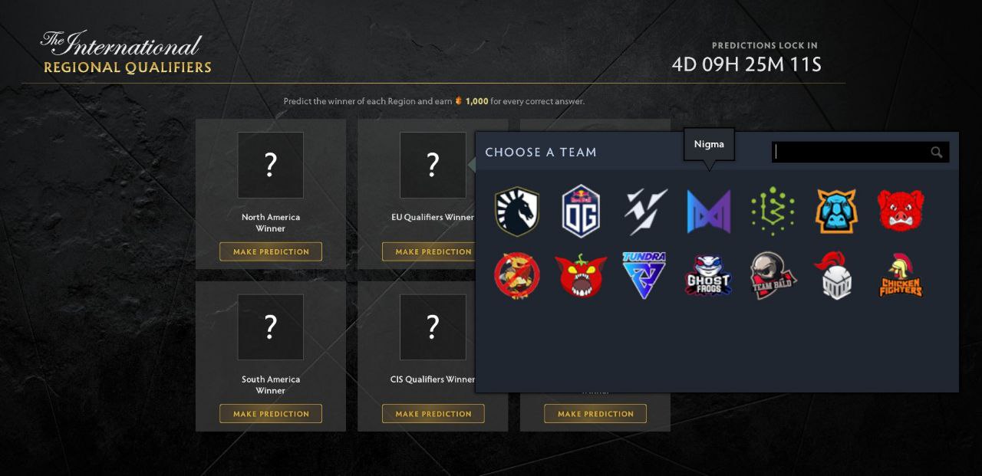Image resolution: width=982 pixels, height=476 pixels.
Task: Pick the Team Bald skull logo
Action: pos(773,276)
